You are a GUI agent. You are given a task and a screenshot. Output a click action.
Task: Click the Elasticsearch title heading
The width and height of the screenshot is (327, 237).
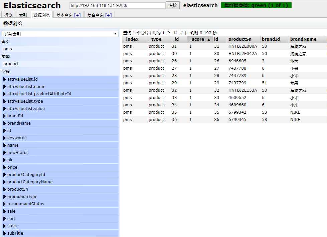coord(32,6)
